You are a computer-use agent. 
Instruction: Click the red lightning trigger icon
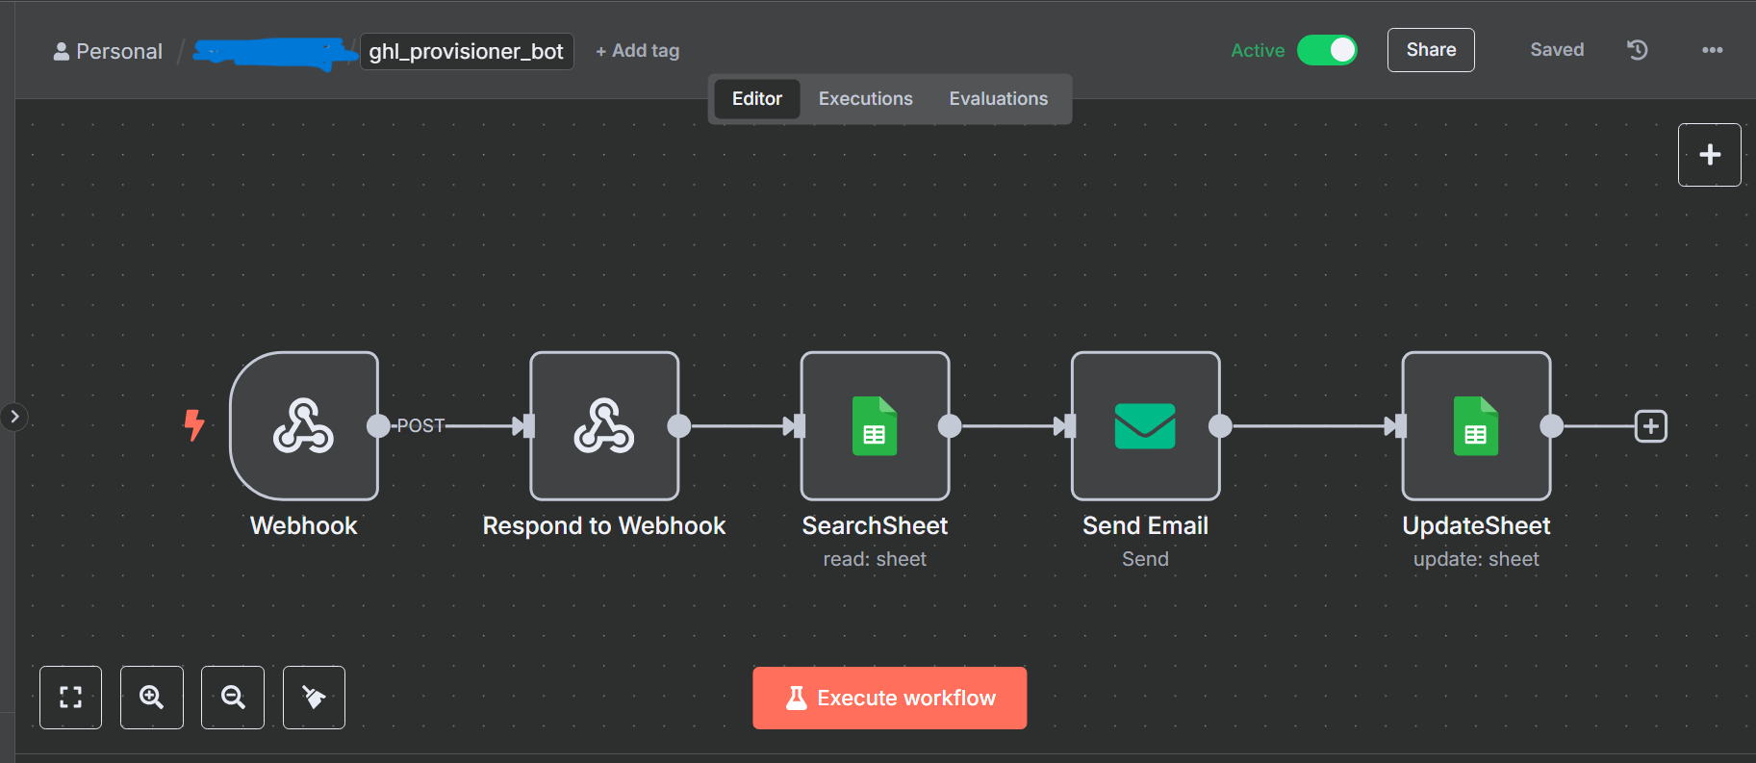pyautogui.click(x=194, y=424)
